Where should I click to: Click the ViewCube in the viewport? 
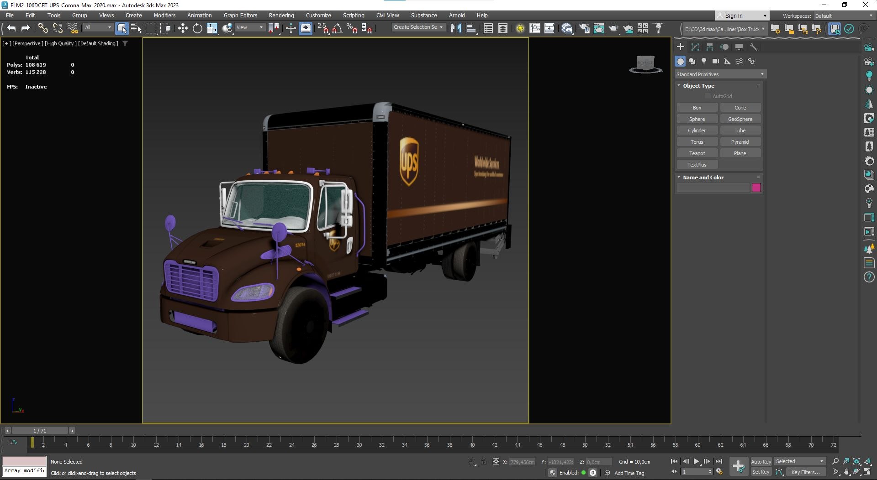[645, 64]
